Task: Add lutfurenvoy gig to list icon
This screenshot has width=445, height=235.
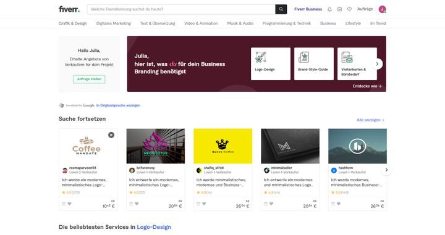Action: [x=131, y=204]
